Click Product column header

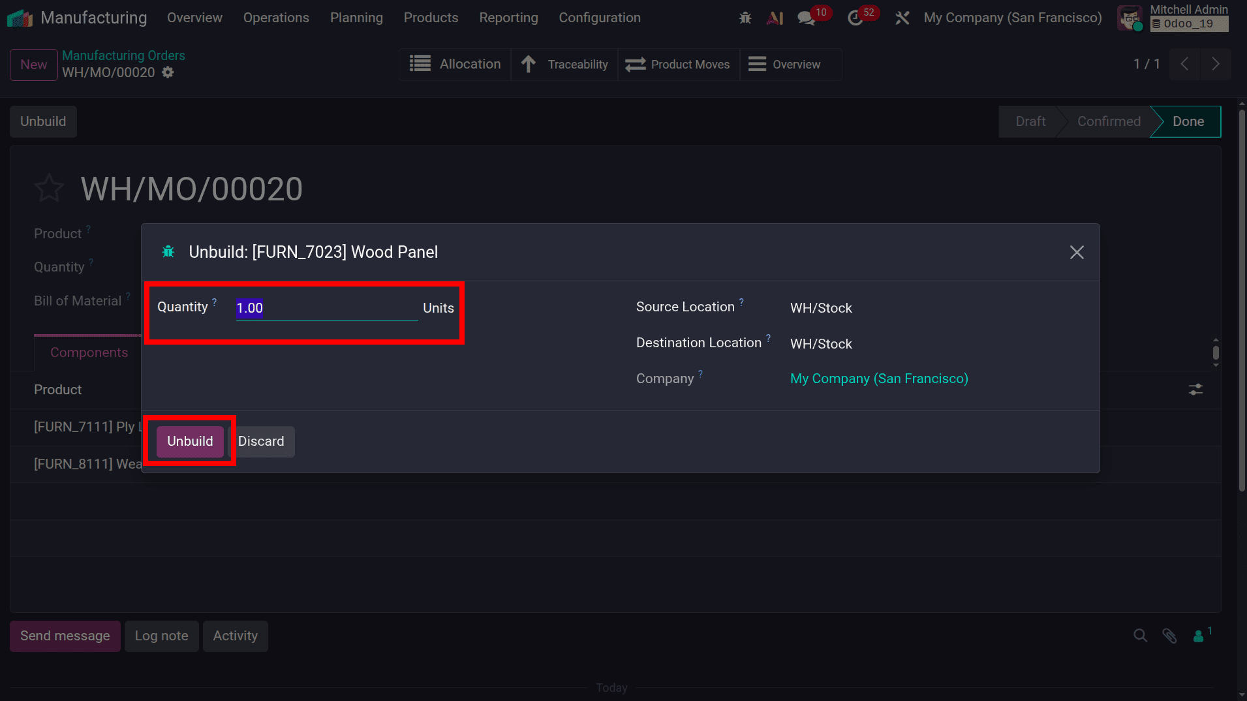[x=57, y=390]
